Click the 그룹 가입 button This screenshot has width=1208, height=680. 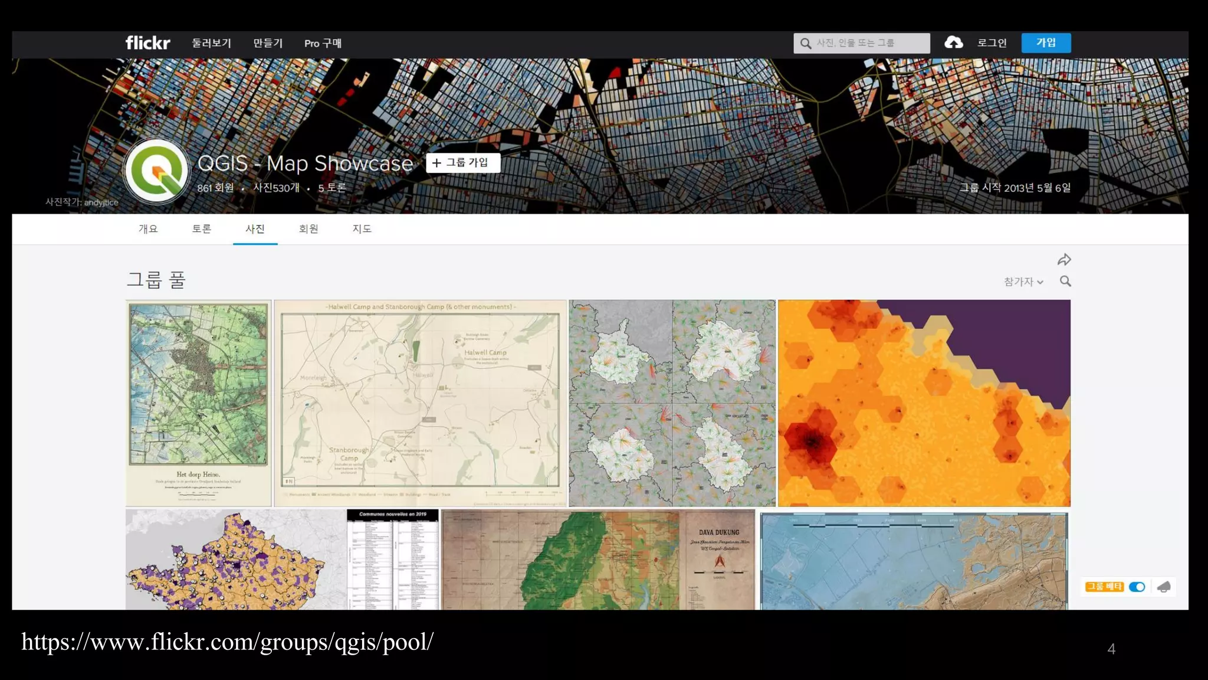(x=463, y=163)
